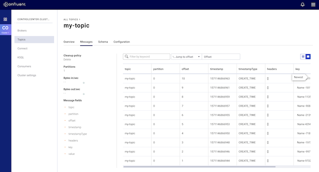319x172 pixels.
Task: Click the horizontal table scrollbar
Action: click(199, 167)
